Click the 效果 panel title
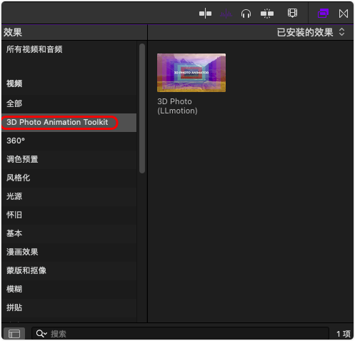Screen dimensions: 355x341 [x=13, y=32]
